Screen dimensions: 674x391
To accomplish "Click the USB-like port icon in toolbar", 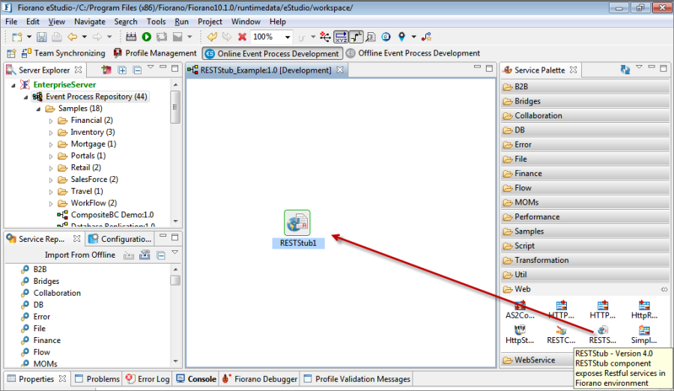I will 326,37.
